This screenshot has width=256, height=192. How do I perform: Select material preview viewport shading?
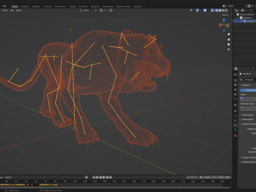pyautogui.click(x=223, y=11)
